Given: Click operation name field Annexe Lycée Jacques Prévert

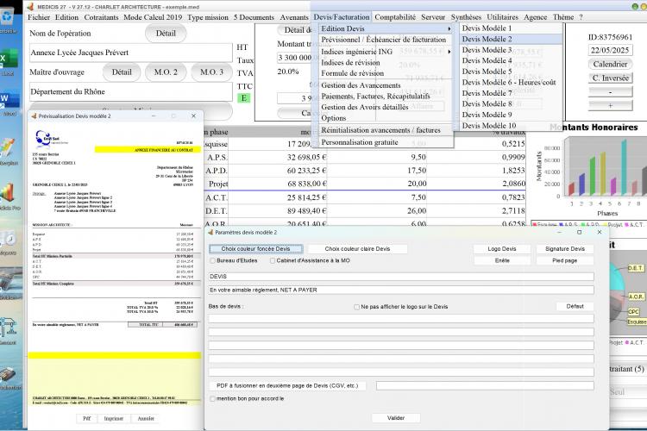Looking at the screenshot, I should (131, 53).
